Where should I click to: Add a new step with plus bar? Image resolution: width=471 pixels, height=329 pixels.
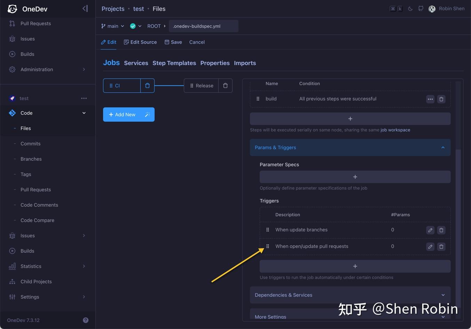(x=350, y=119)
